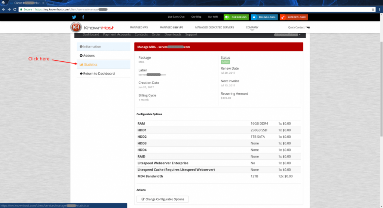Image resolution: width=383 pixels, height=208 pixels.
Task: Click Support in client nav bar
Action: pyautogui.click(x=191, y=34)
